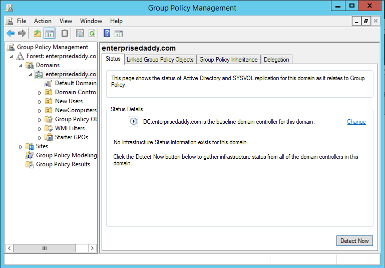This screenshot has width=385, height=268.
Task: Click the Back arrow in toolbar
Action: (x=10, y=34)
